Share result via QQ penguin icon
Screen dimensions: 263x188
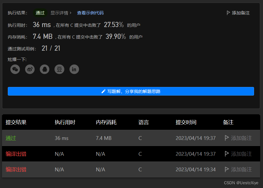(45, 69)
